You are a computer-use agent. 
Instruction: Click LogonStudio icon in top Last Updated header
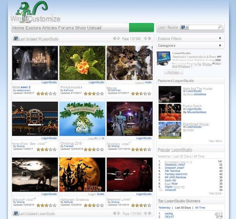click(x=15, y=39)
